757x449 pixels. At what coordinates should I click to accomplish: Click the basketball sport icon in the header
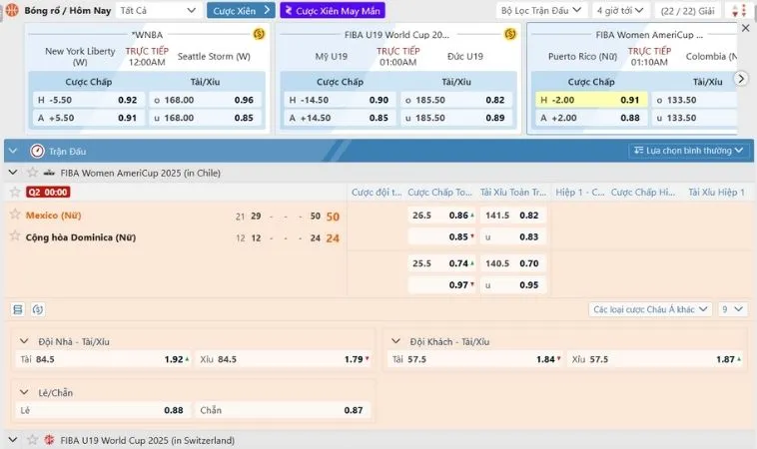[x=12, y=10]
